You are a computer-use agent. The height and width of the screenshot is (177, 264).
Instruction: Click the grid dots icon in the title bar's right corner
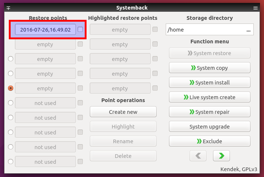(x=255, y=8)
